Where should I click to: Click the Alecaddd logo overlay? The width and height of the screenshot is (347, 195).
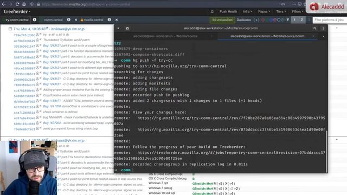(x=326, y=6)
